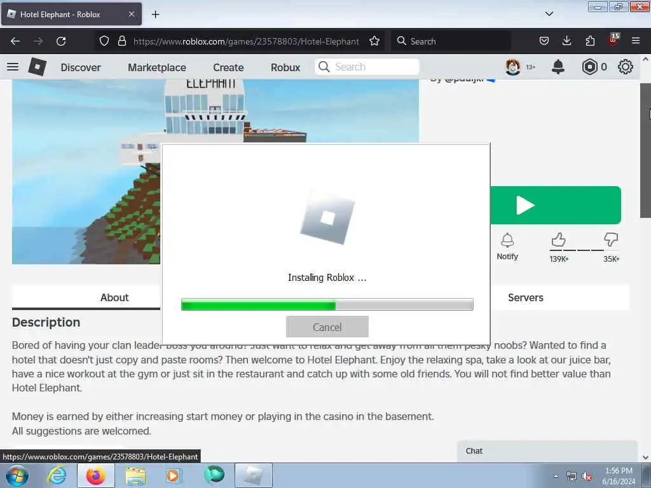
Task: Switch to the Servers tab
Action: tap(526, 297)
